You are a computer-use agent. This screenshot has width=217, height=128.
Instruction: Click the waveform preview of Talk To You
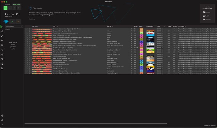tap(42, 52)
